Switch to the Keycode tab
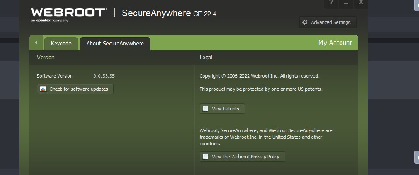This screenshot has width=419, height=175. (61, 44)
